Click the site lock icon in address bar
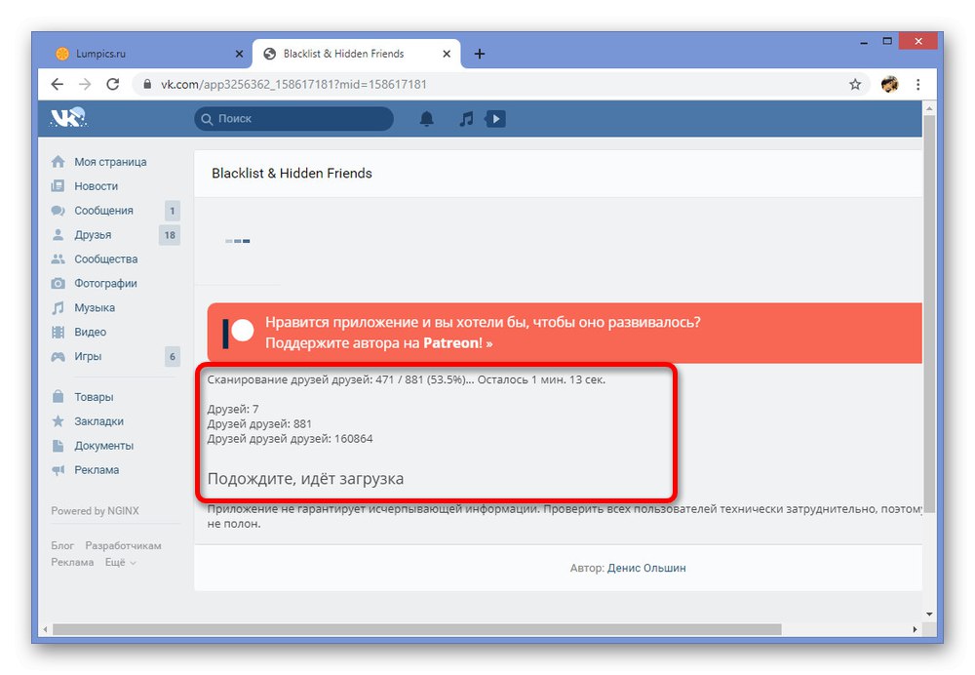 (147, 84)
